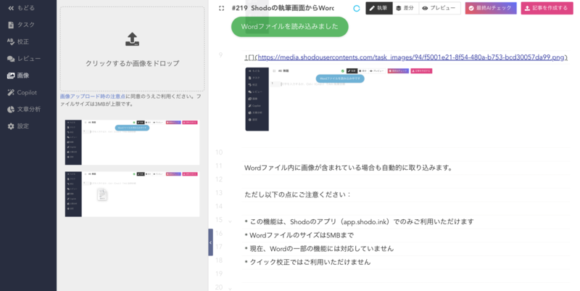Viewport: 580px width, 291px height.
Task: Click the upload tray icon
Action: point(132,39)
